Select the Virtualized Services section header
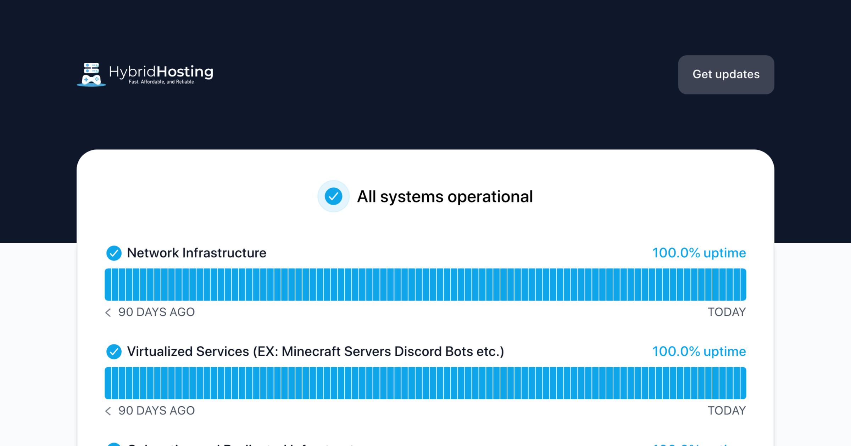Screen dimensions: 851x446 click(316, 351)
